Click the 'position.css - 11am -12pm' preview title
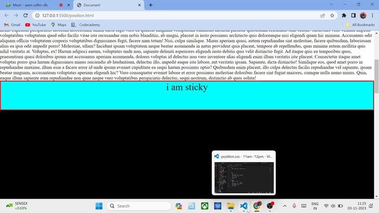Viewport: 379px width, 213px height. click(x=246, y=156)
